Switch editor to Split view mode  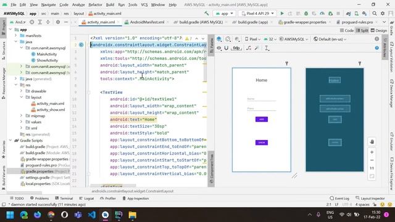362,30
